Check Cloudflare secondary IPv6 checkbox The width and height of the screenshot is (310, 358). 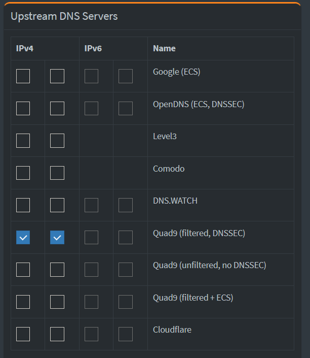point(126,334)
